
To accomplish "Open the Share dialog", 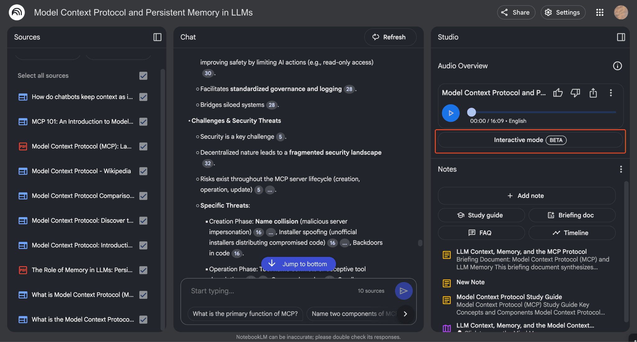I will pyautogui.click(x=516, y=12).
